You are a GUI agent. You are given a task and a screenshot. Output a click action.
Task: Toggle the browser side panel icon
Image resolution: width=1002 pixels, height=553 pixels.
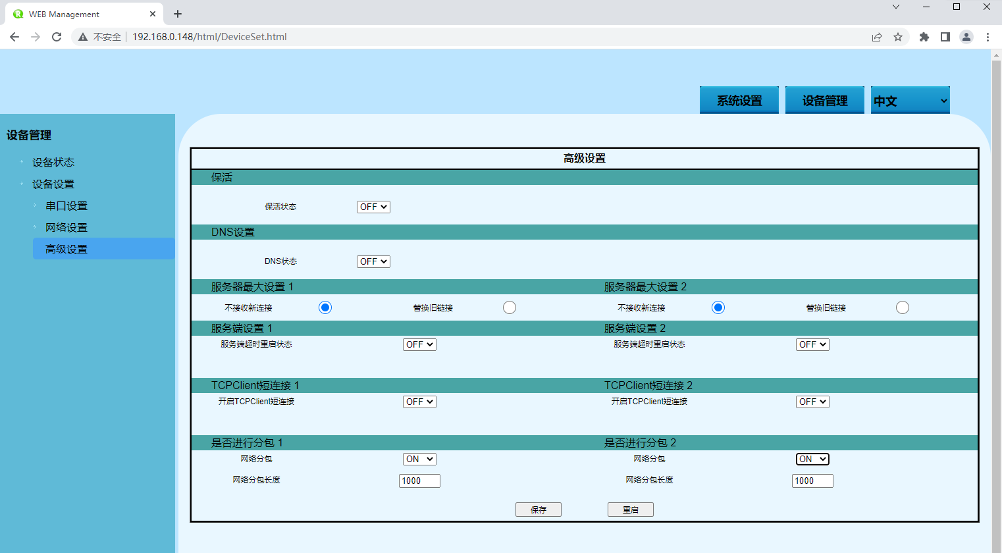(x=945, y=37)
